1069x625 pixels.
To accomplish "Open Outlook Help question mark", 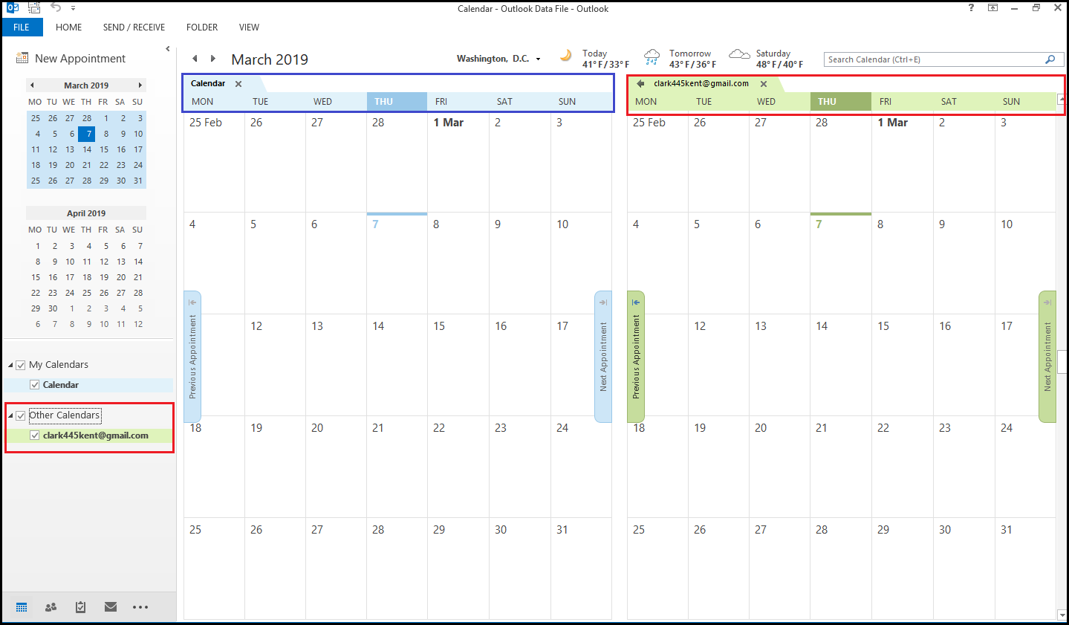I will (971, 7).
